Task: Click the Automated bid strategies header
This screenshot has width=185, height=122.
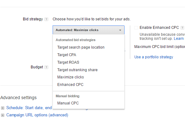Action: [x=75, y=40]
